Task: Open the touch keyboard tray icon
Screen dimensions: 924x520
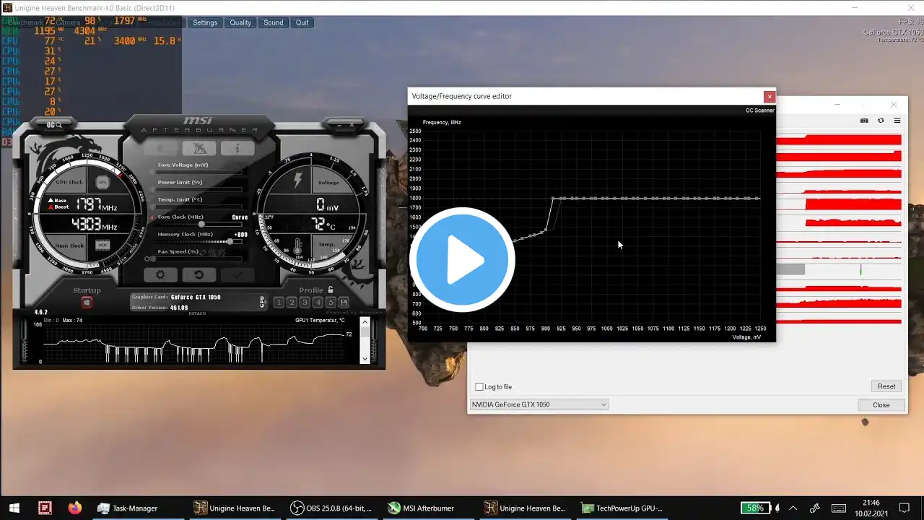Action: (x=838, y=508)
